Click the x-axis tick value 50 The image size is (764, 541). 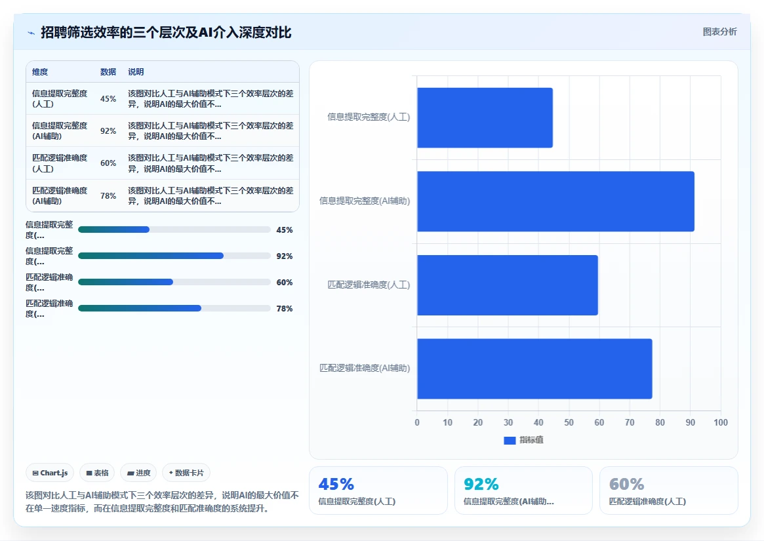569,422
